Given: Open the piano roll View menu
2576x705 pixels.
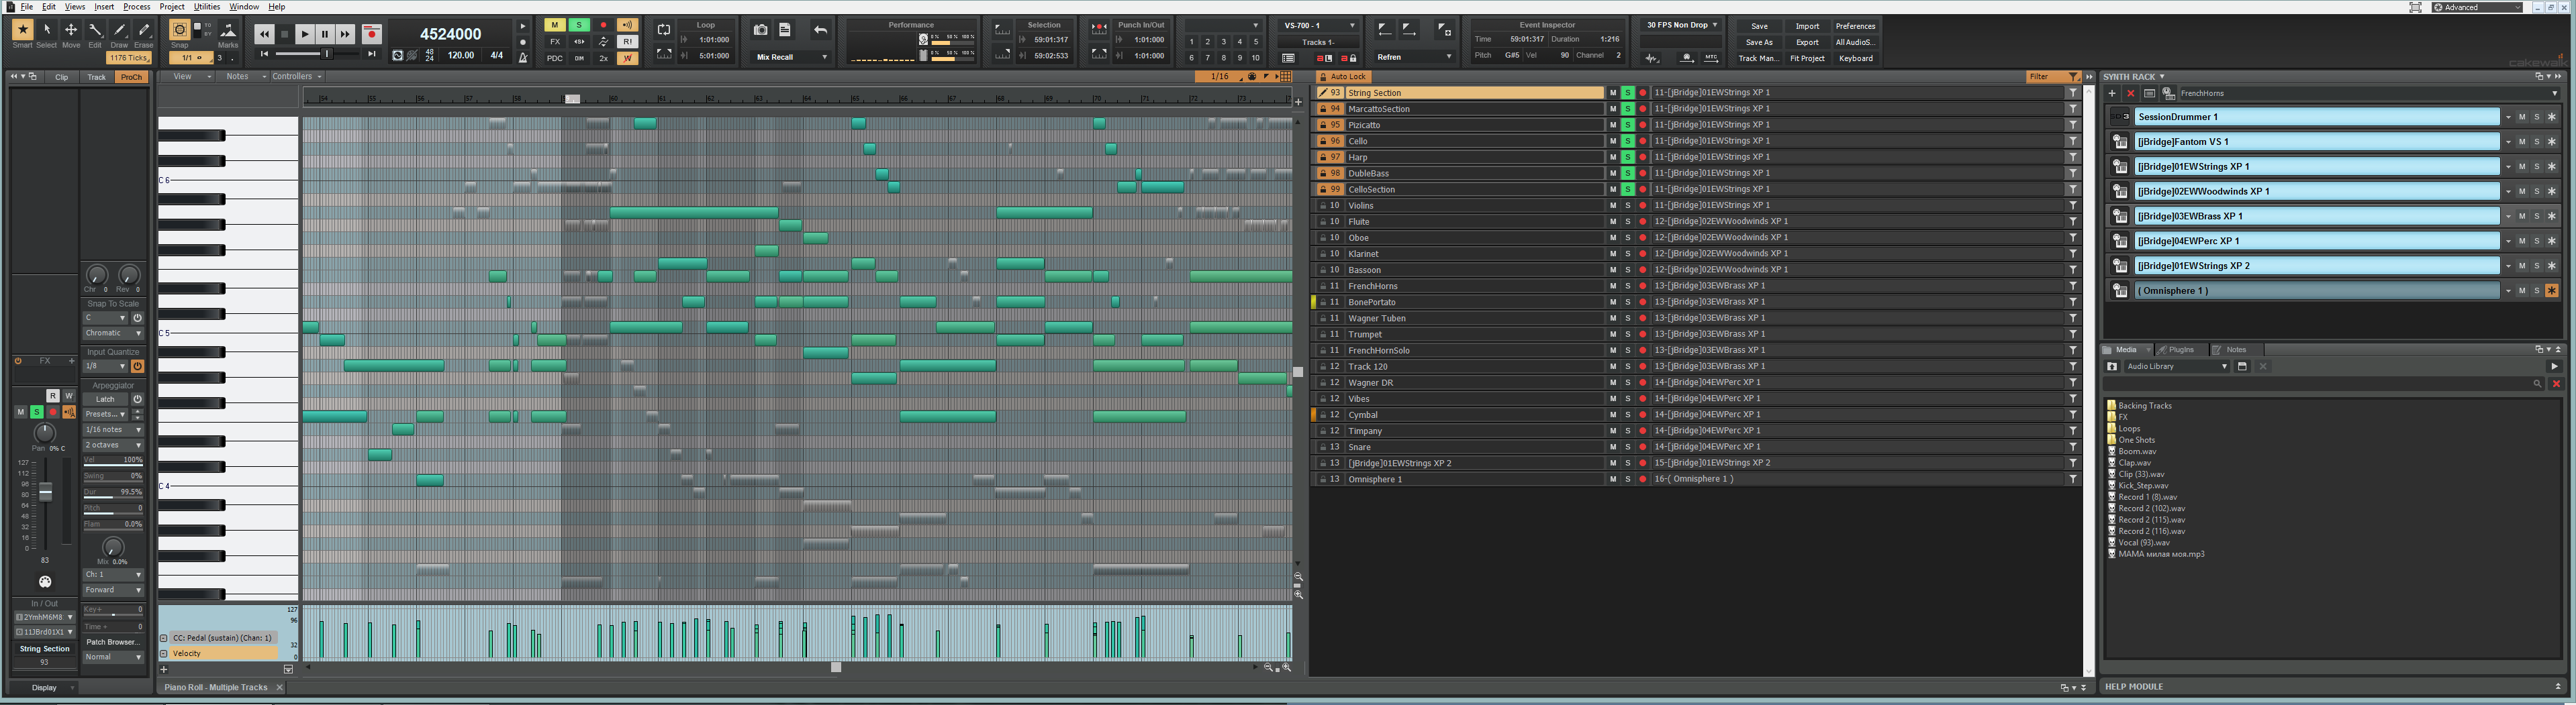Looking at the screenshot, I should [x=187, y=77].
